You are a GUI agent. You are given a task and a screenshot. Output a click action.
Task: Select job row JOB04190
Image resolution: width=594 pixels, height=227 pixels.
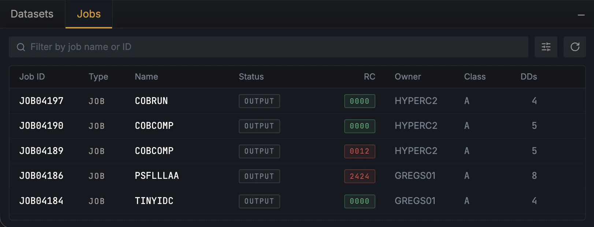tap(297, 126)
